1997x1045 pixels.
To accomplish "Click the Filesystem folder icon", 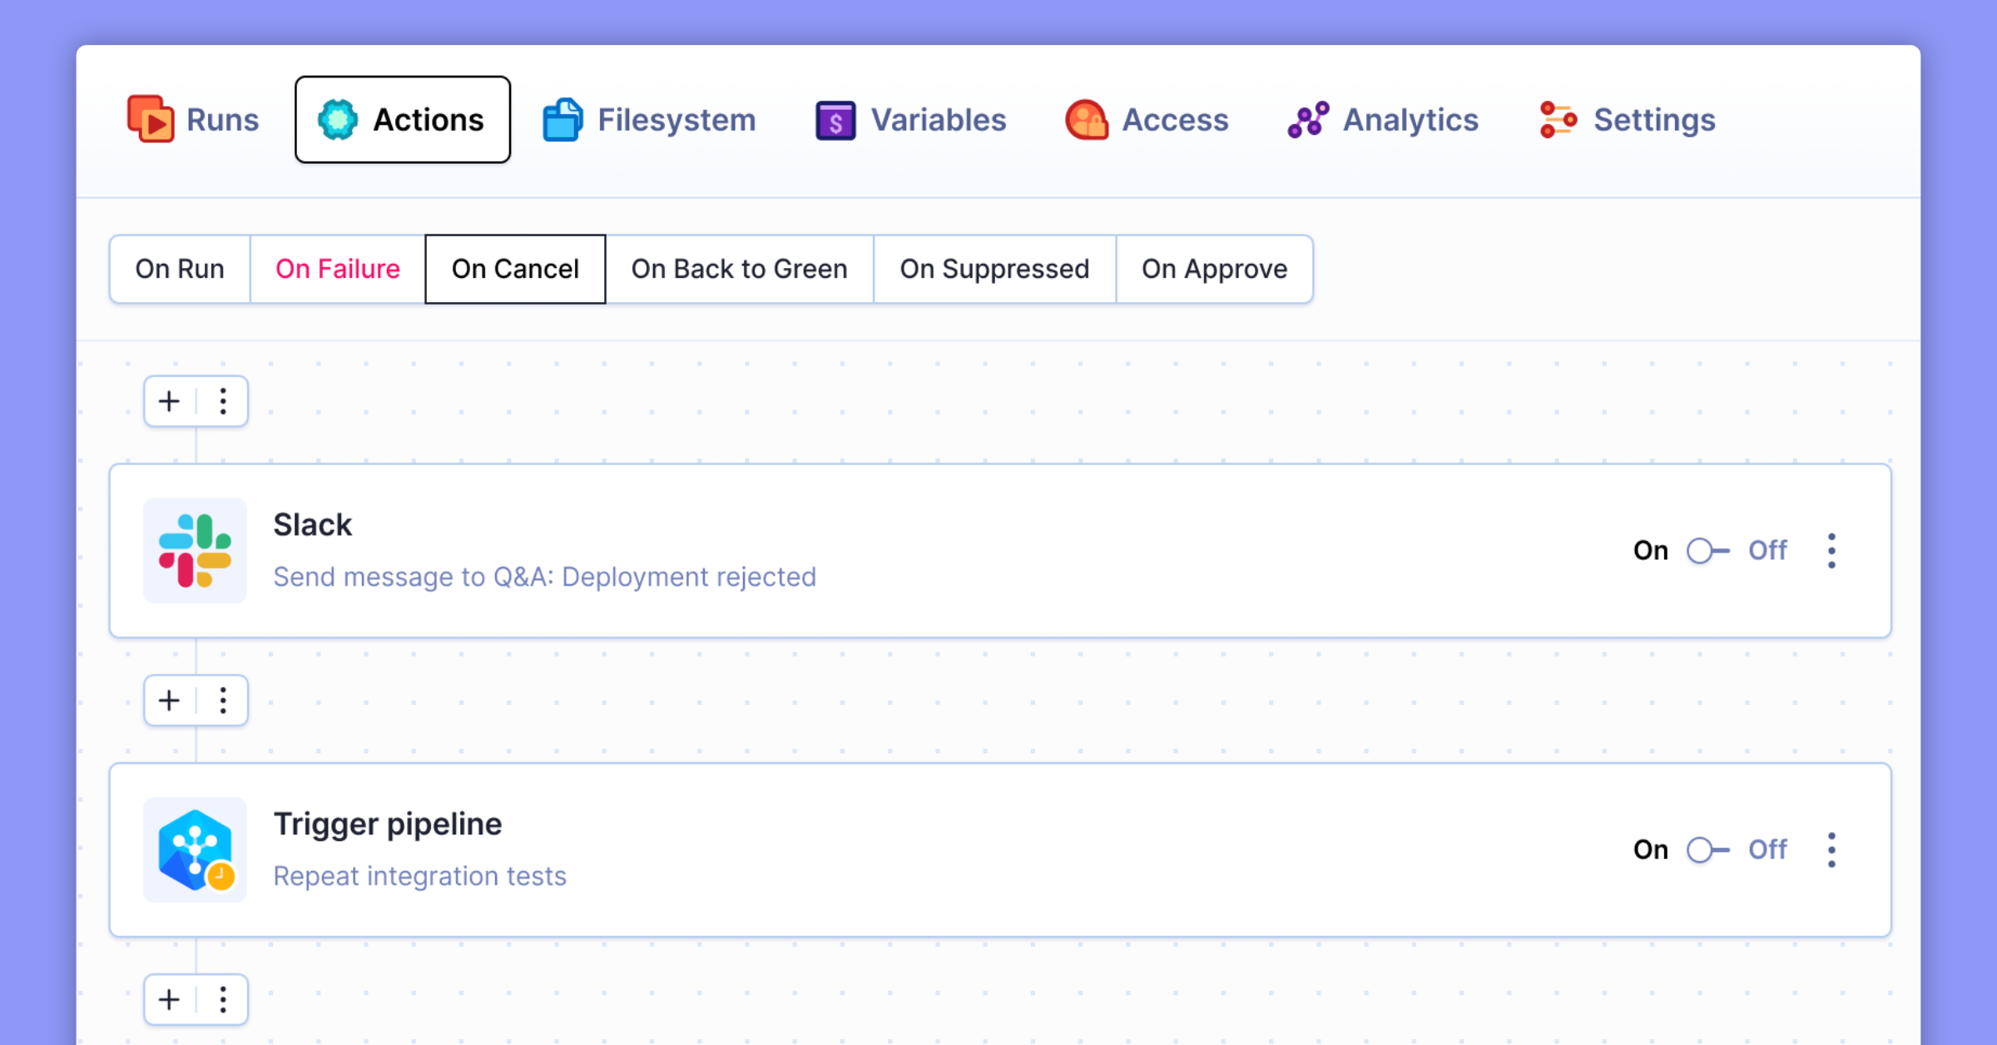I will pyautogui.click(x=562, y=120).
